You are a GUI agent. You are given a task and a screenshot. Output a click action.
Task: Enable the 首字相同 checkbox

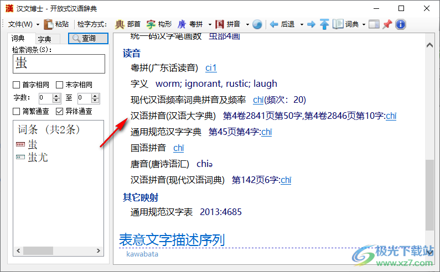click(16, 85)
